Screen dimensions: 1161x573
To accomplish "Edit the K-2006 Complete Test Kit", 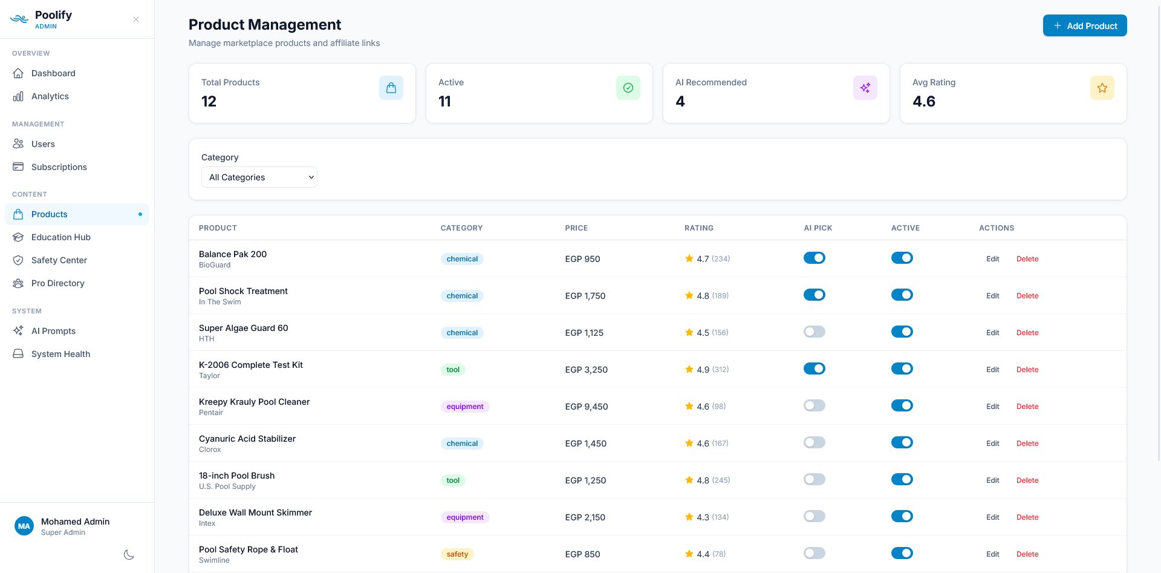I will pyautogui.click(x=992, y=369).
